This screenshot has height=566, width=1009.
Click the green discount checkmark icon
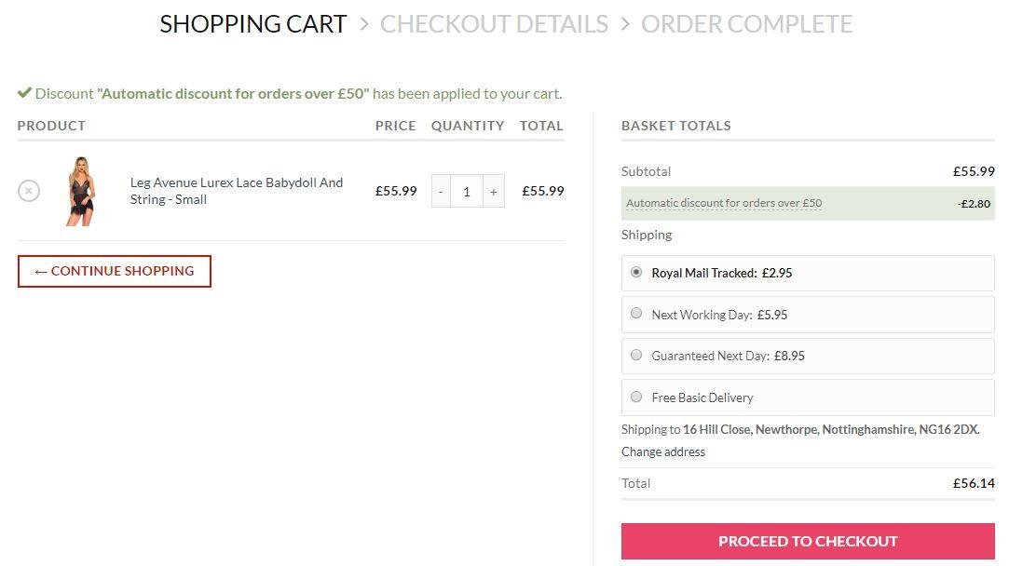point(24,92)
